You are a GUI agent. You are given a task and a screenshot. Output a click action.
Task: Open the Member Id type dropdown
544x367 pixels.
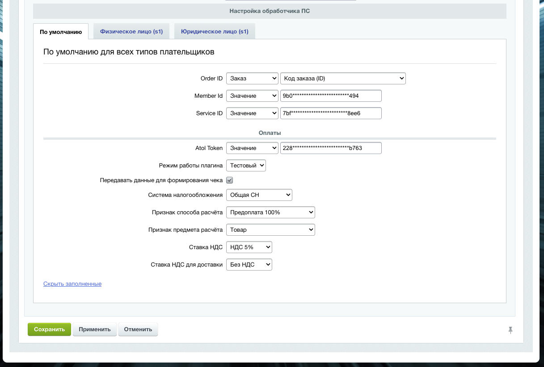coord(252,96)
